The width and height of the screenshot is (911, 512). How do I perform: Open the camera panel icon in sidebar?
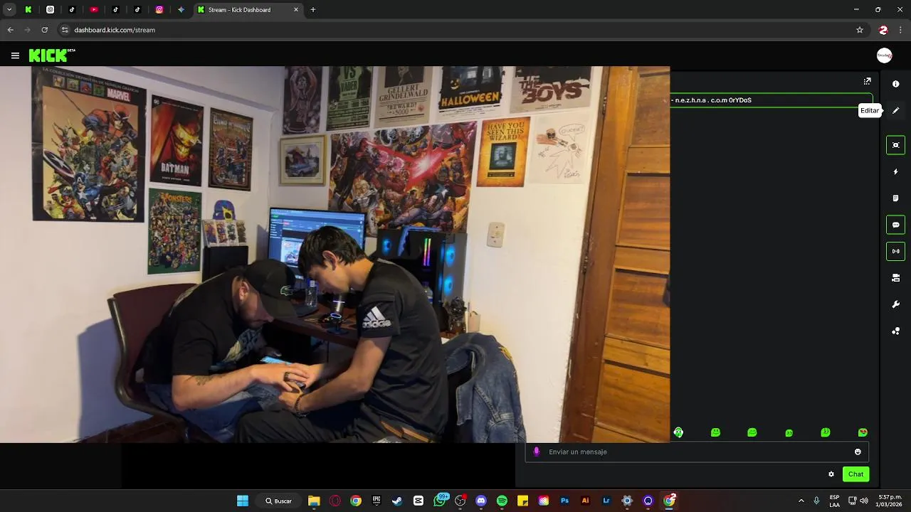coord(895,278)
